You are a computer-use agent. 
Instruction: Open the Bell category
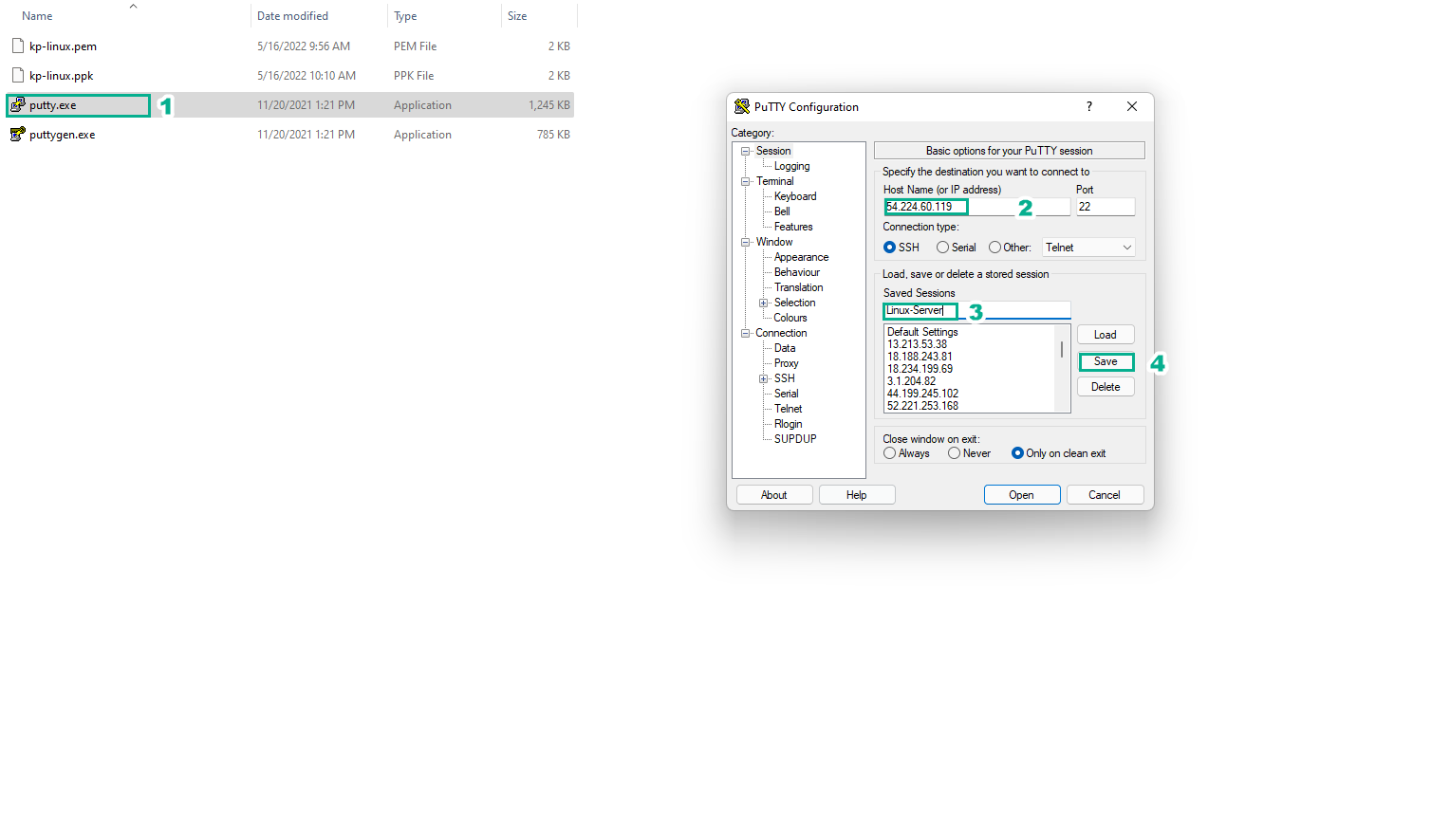pos(782,211)
